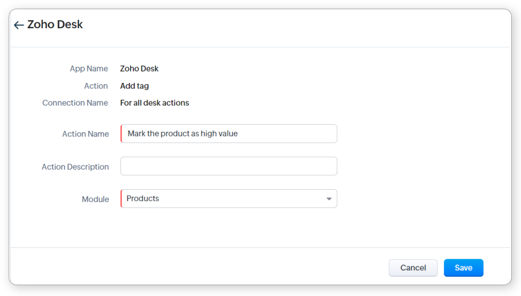Screen dimensions: 521x296
Task: Click the Action Name input field
Action: pos(229,133)
